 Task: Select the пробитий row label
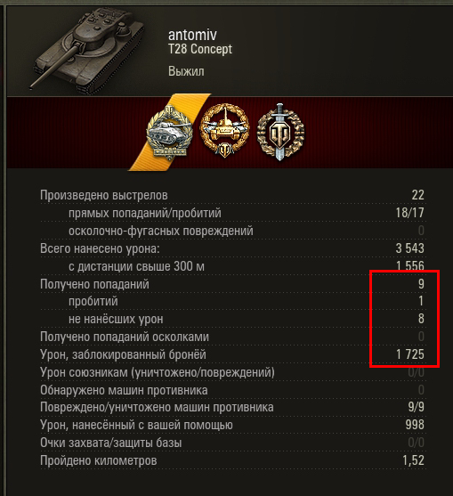93,302
